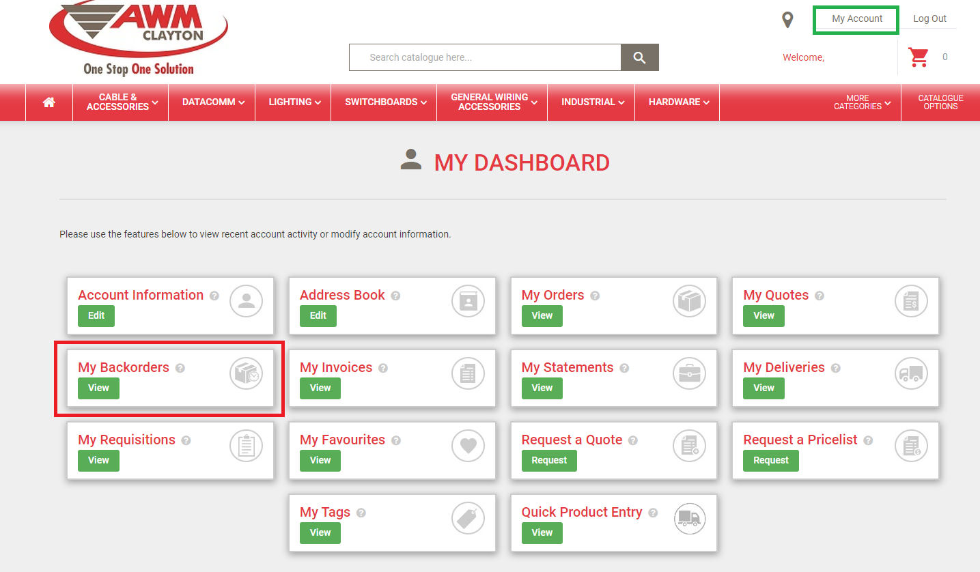This screenshot has width=980, height=572.
Task: Open the Catalogue Options menu item
Action: 940,102
